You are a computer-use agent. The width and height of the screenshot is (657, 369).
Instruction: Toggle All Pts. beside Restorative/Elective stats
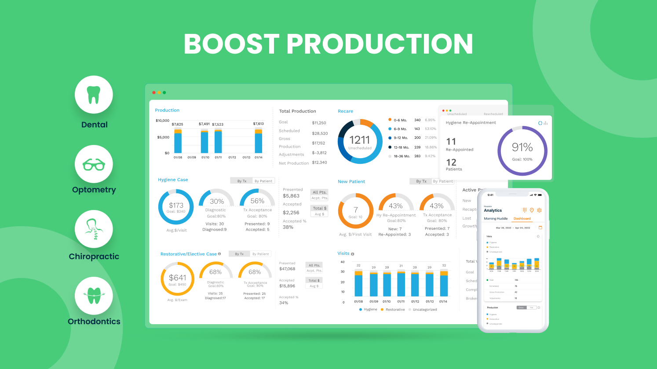click(x=314, y=265)
